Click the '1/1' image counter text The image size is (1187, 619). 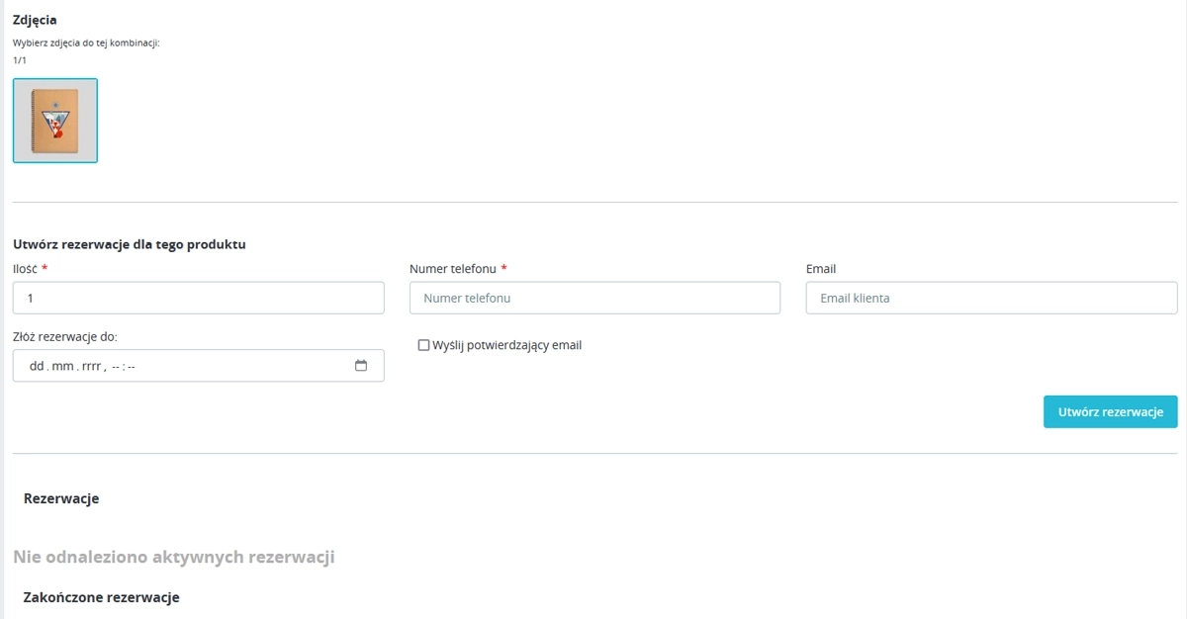(20, 60)
